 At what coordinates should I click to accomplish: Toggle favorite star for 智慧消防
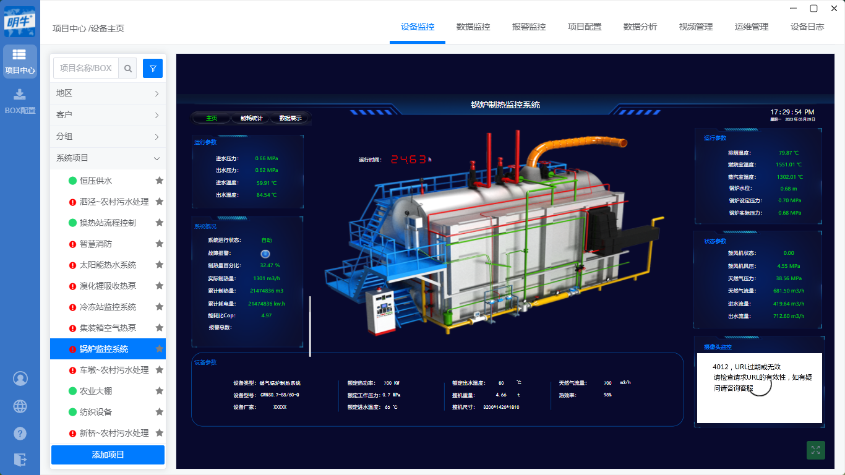(159, 244)
